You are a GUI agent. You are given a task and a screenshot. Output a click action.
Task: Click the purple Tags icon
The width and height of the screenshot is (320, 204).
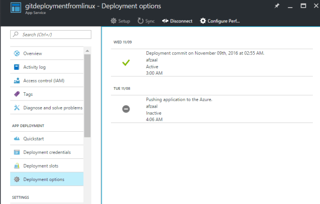(17, 94)
